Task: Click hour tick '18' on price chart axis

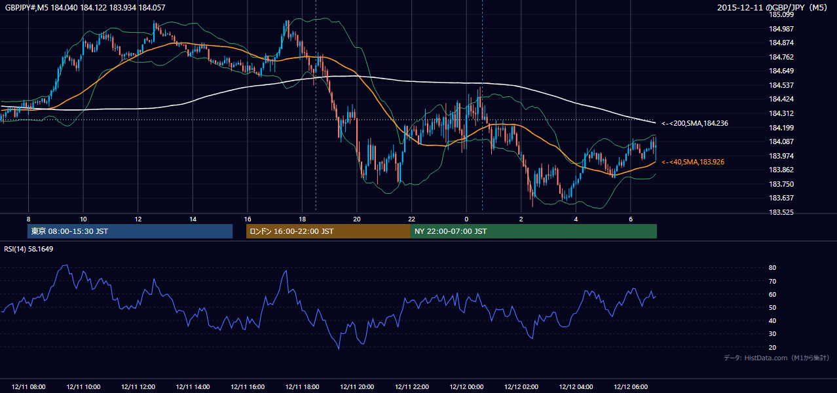Action: click(x=302, y=219)
